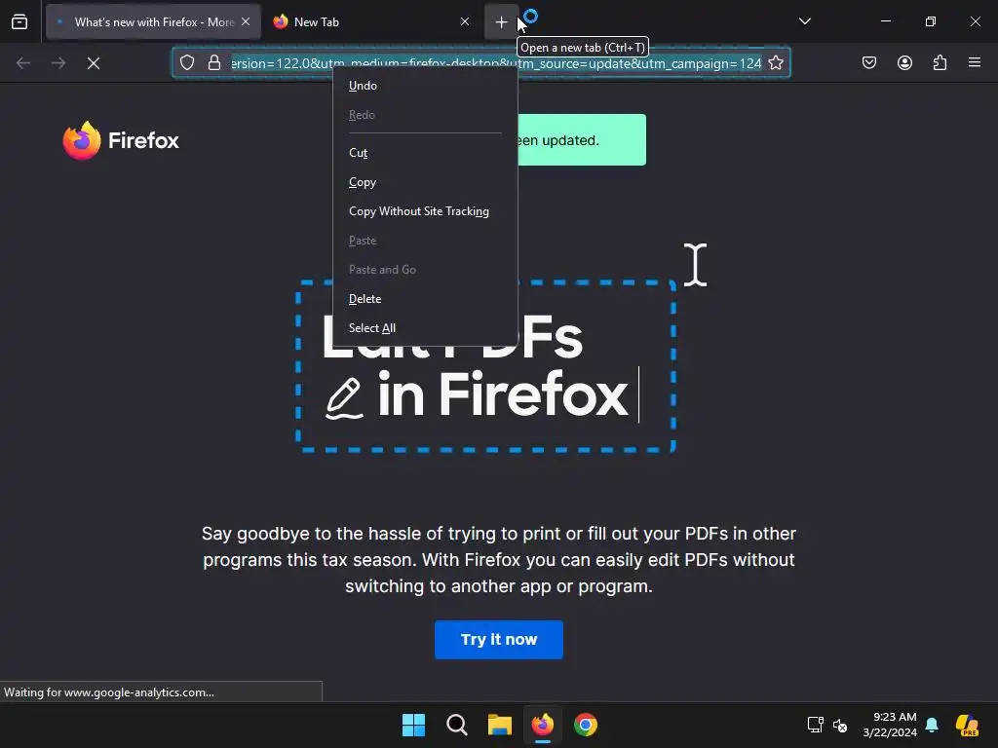
Task: Click the PRE badge tray icon
Action: tap(967, 725)
